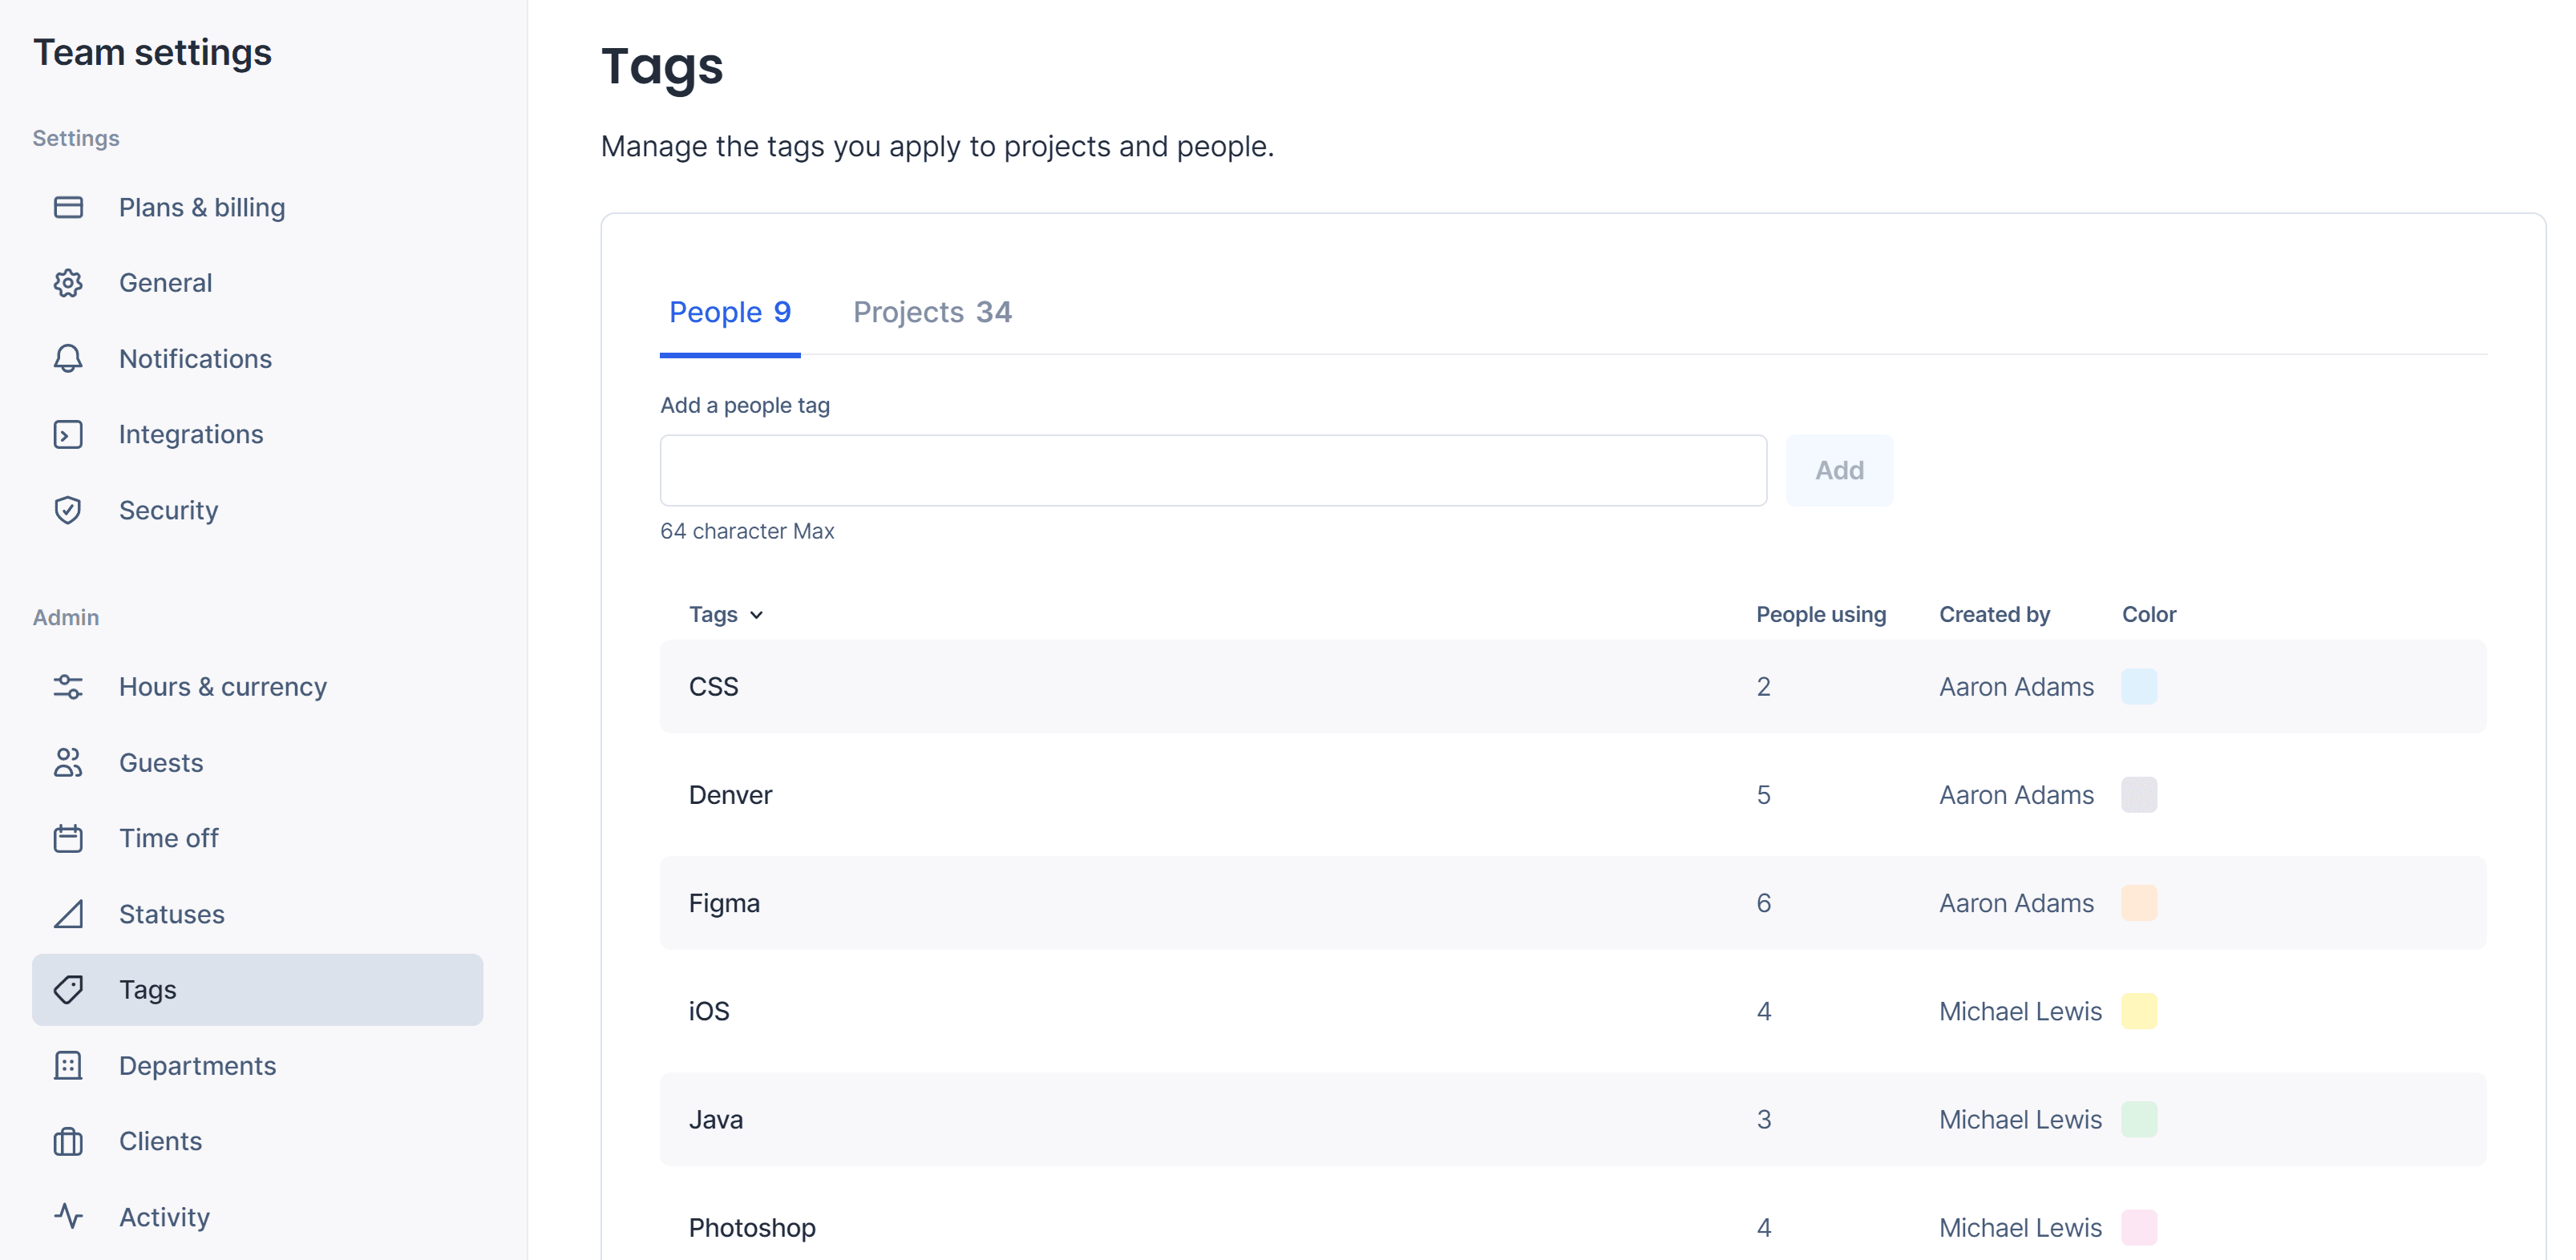This screenshot has height=1260, width=2576.
Task: Open Guests settings in the sidebar
Action: (x=160, y=762)
